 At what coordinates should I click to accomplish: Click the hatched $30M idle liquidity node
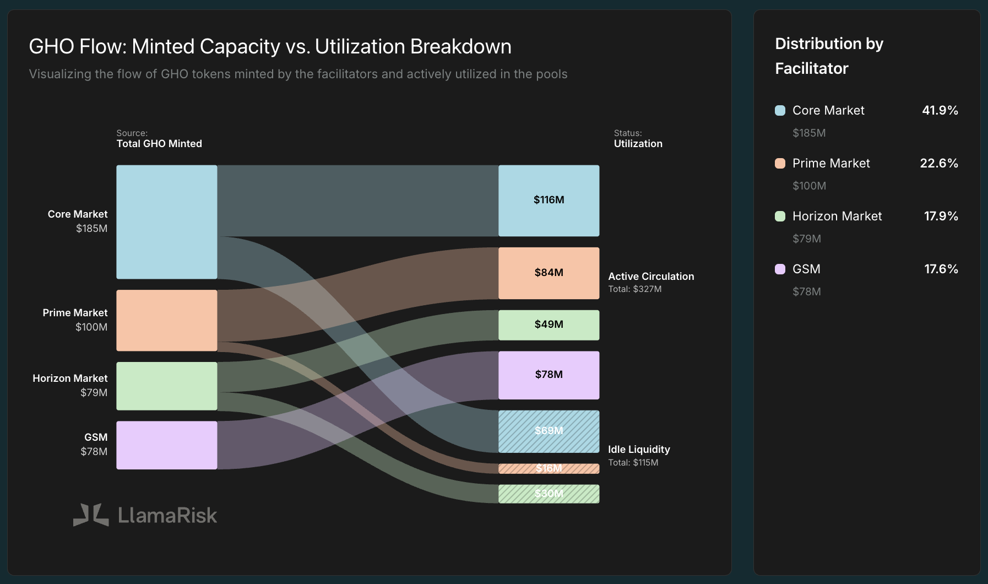click(x=549, y=494)
